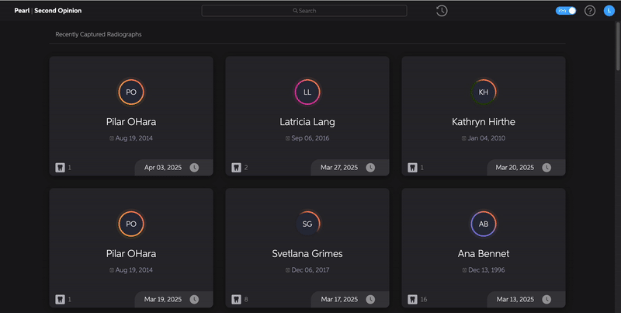Image resolution: width=621 pixels, height=313 pixels.
Task: Click the SG avatar circle for Svetlana Grimes
Action: click(307, 224)
